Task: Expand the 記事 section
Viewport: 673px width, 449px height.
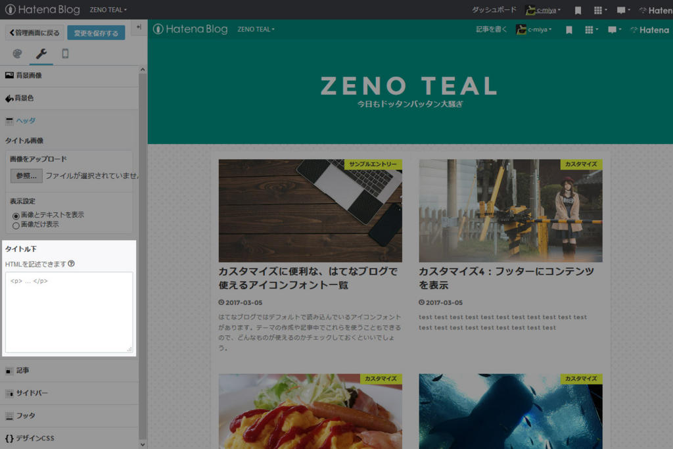Action: (x=70, y=371)
